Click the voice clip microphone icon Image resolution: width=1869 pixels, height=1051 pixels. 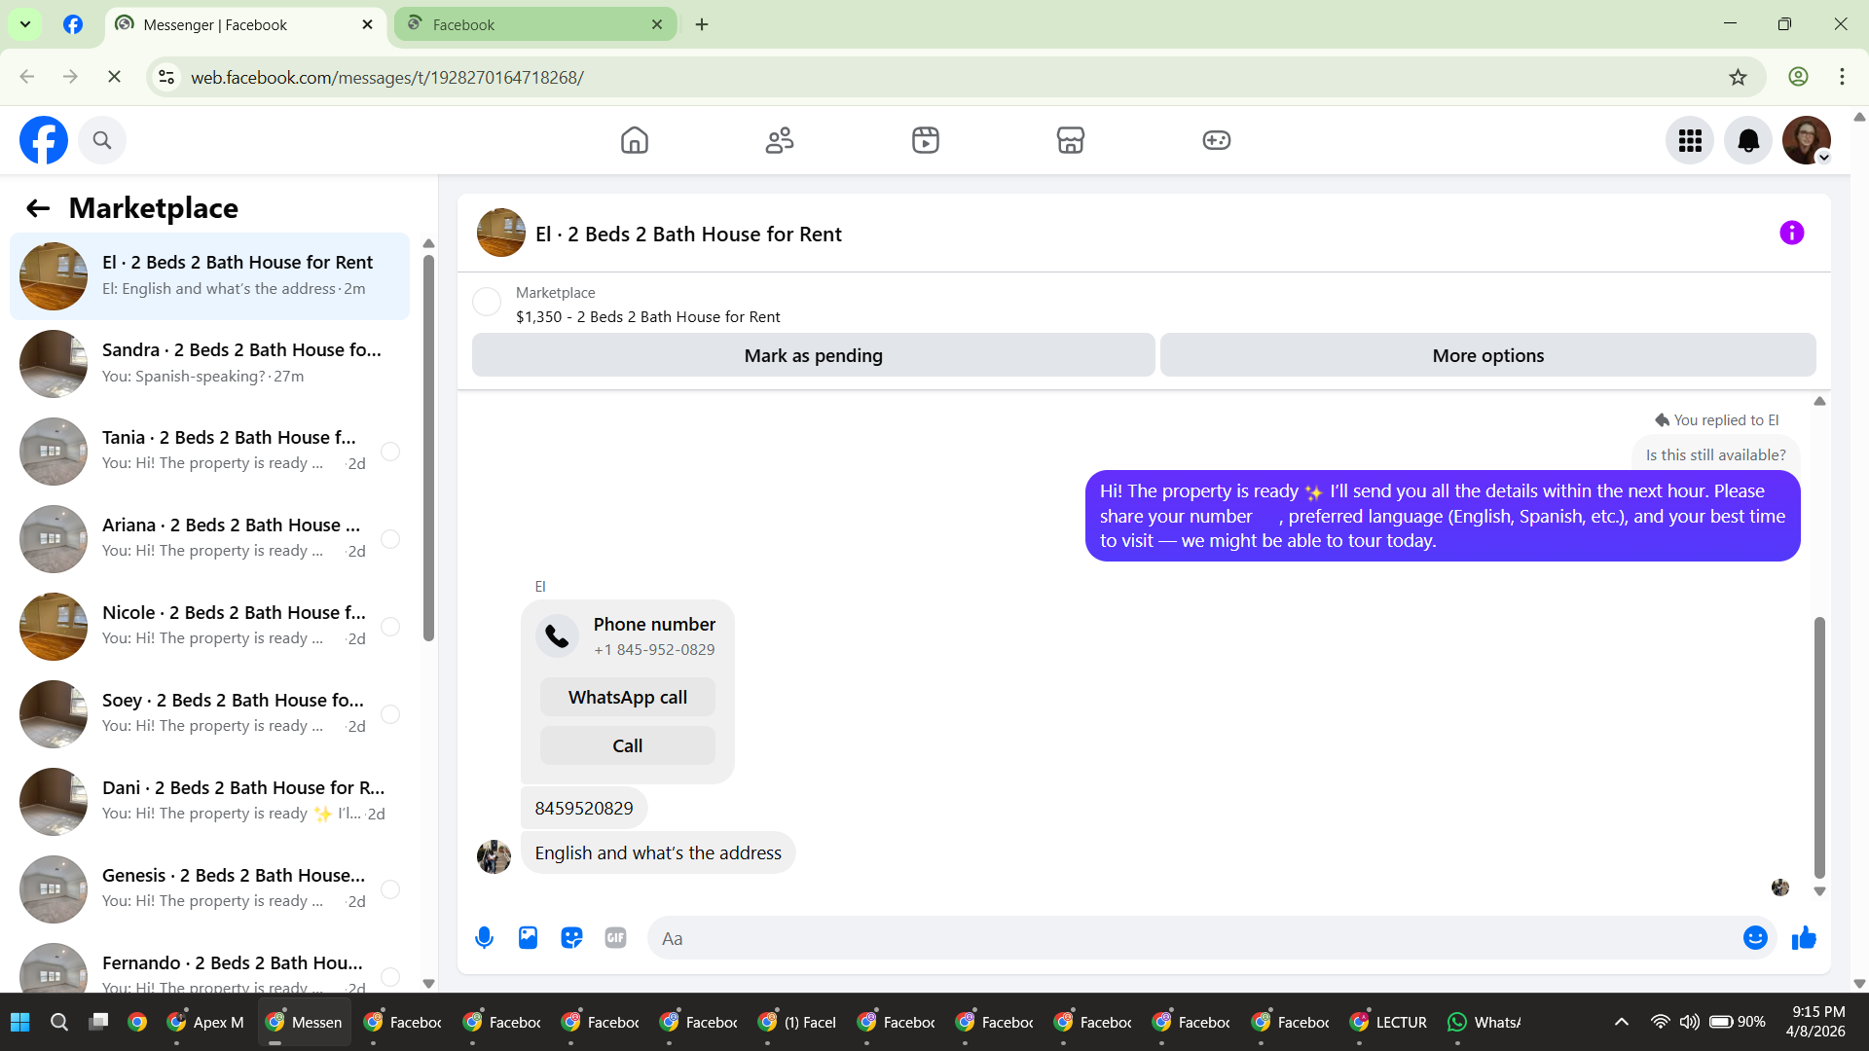tap(484, 938)
